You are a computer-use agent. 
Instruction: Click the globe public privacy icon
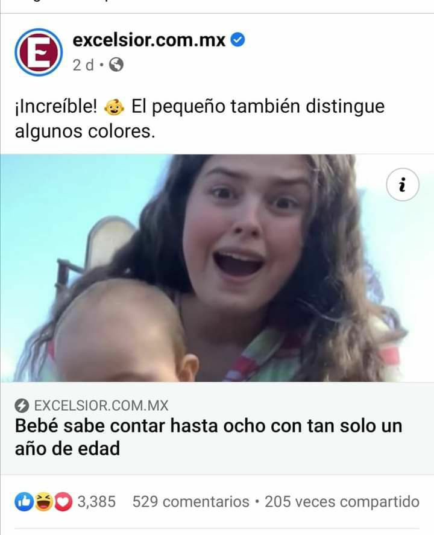[116, 65]
